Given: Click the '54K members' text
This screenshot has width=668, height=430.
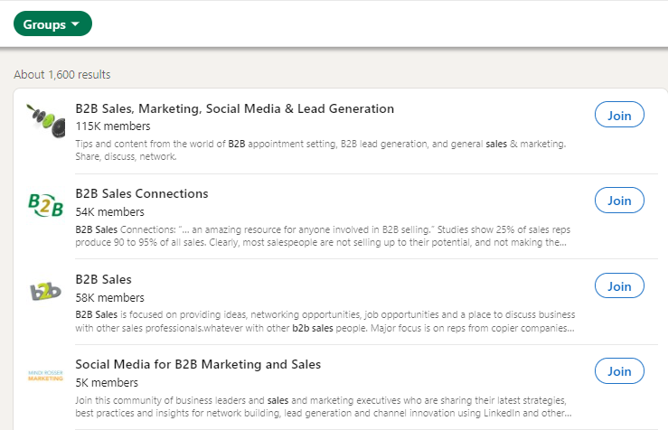Looking at the screenshot, I should coord(110,212).
